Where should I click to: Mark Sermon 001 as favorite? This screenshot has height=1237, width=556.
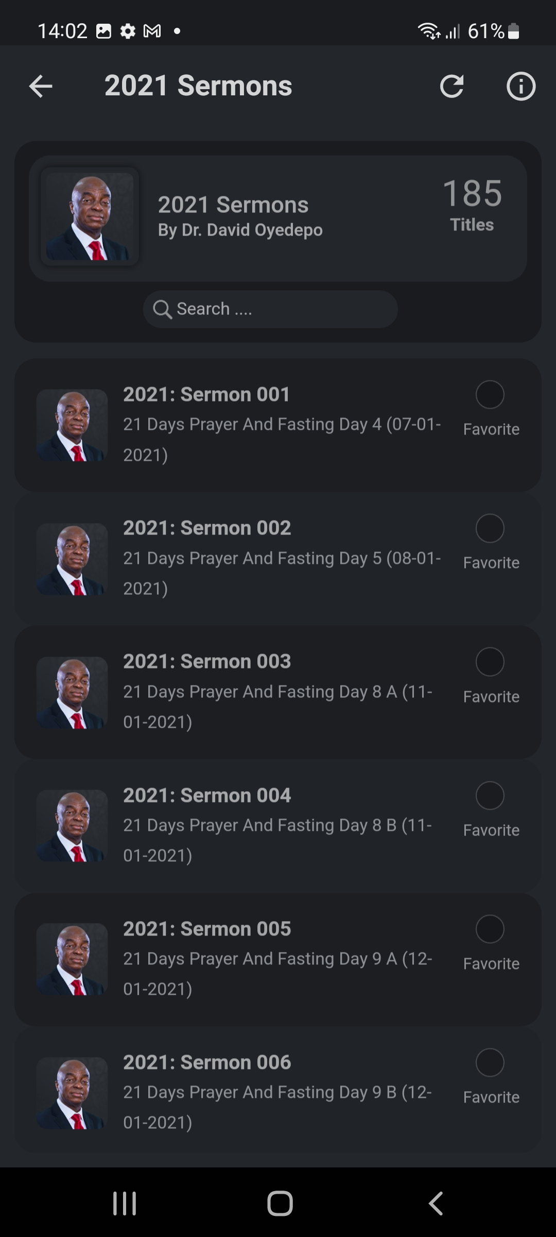490,395
